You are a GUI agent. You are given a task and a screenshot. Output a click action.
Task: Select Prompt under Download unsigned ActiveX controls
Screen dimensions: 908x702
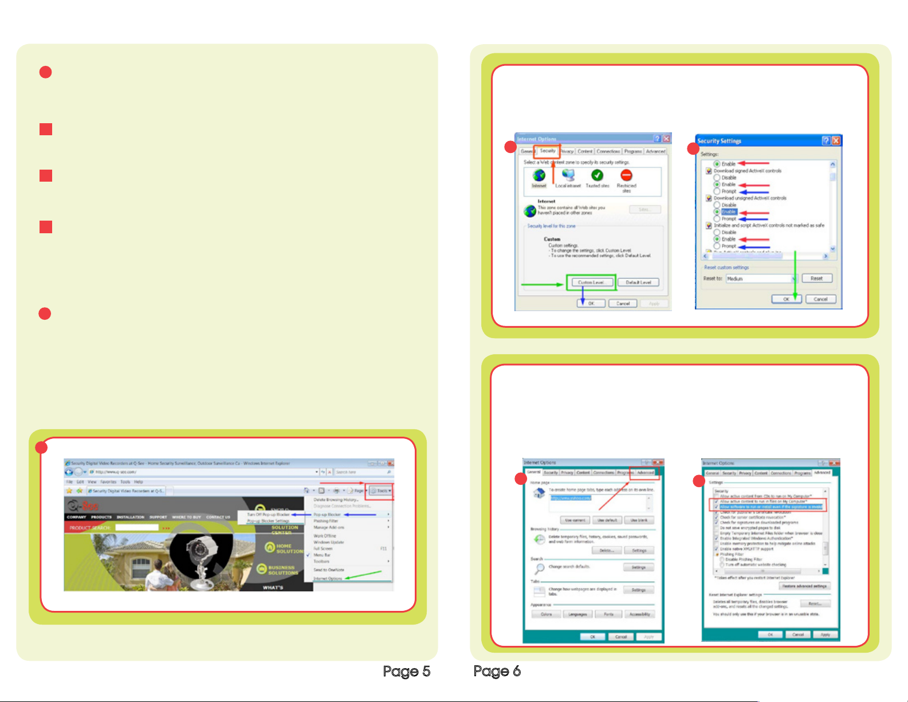tap(717, 219)
